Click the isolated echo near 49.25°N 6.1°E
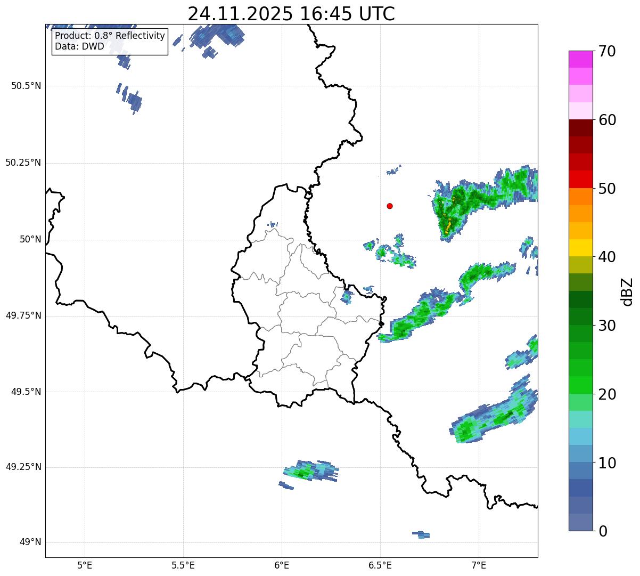 click(310, 471)
